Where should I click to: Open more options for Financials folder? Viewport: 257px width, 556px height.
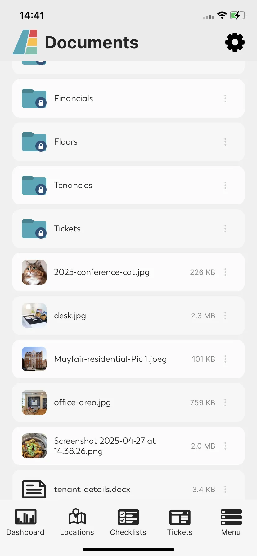click(x=225, y=98)
